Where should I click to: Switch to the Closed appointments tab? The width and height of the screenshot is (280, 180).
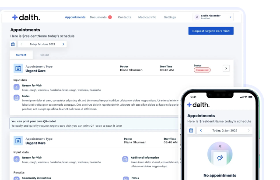tap(45, 55)
